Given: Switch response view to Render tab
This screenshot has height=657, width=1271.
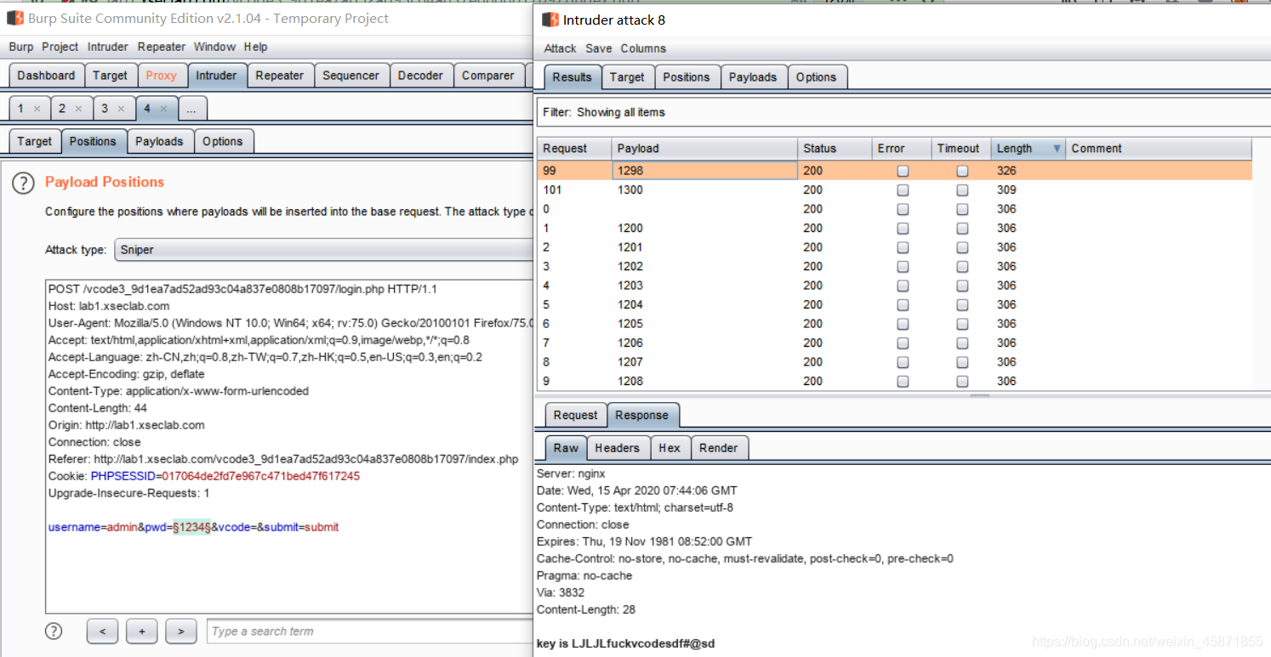Looking at the screenshot, I should 719,448.
